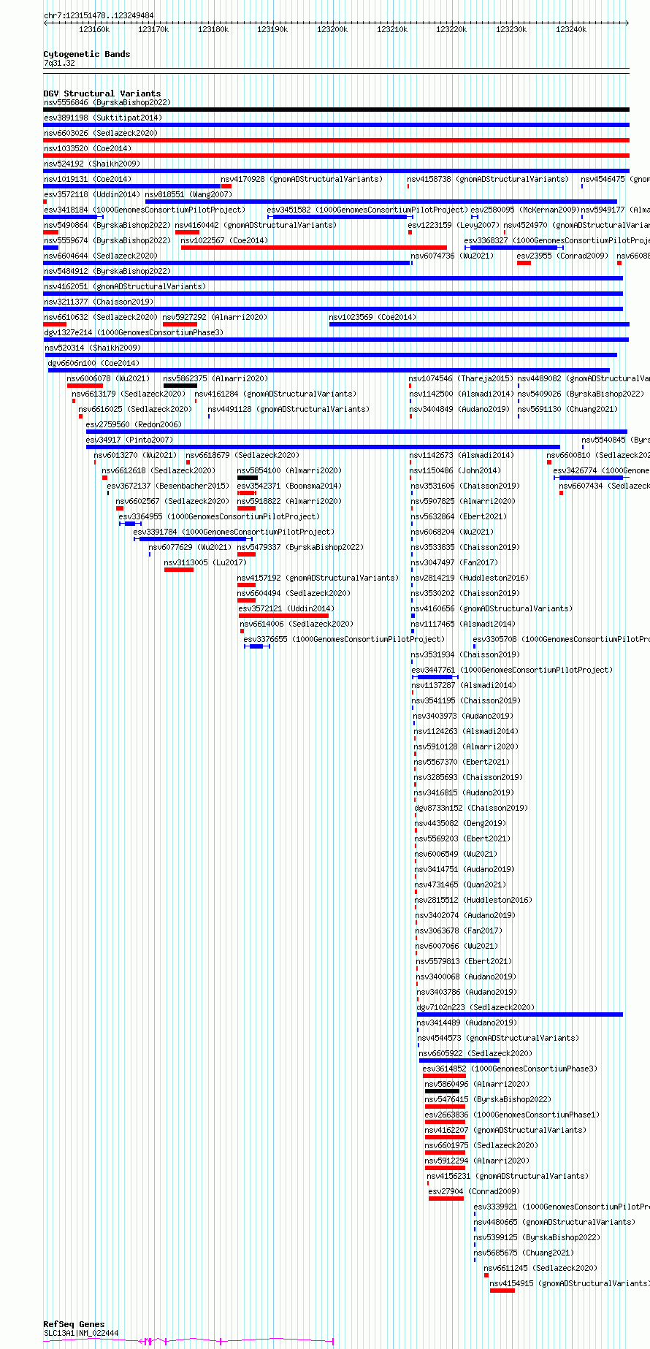Select esv3572118 (Uddin2014) label

pos(92,194)
